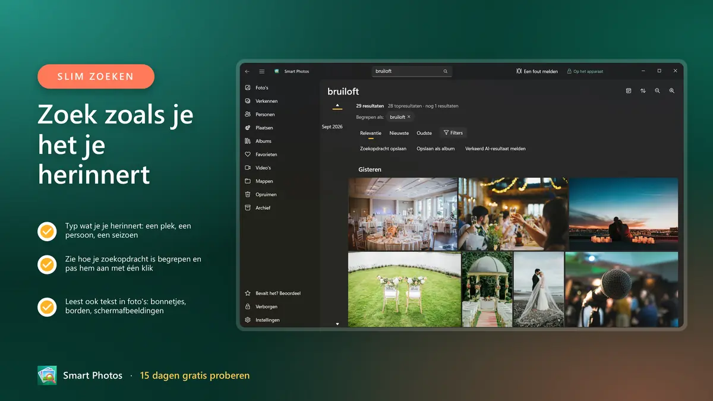713x401 pixels.
Task: Open the bride and groom on beach photo
Action: [x=539, y=289]
